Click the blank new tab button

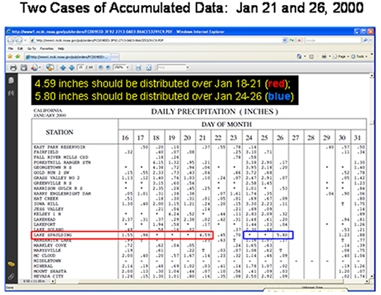(115, 57)
